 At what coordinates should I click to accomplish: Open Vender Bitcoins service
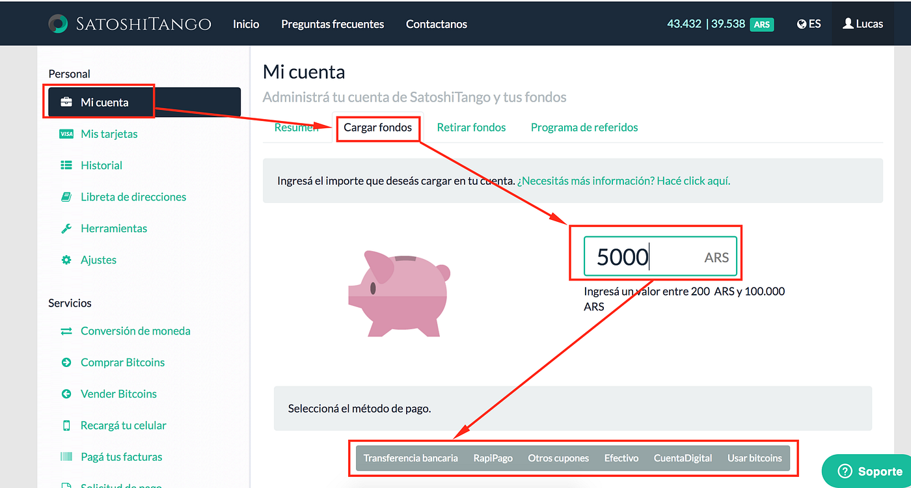coord(118,394)
